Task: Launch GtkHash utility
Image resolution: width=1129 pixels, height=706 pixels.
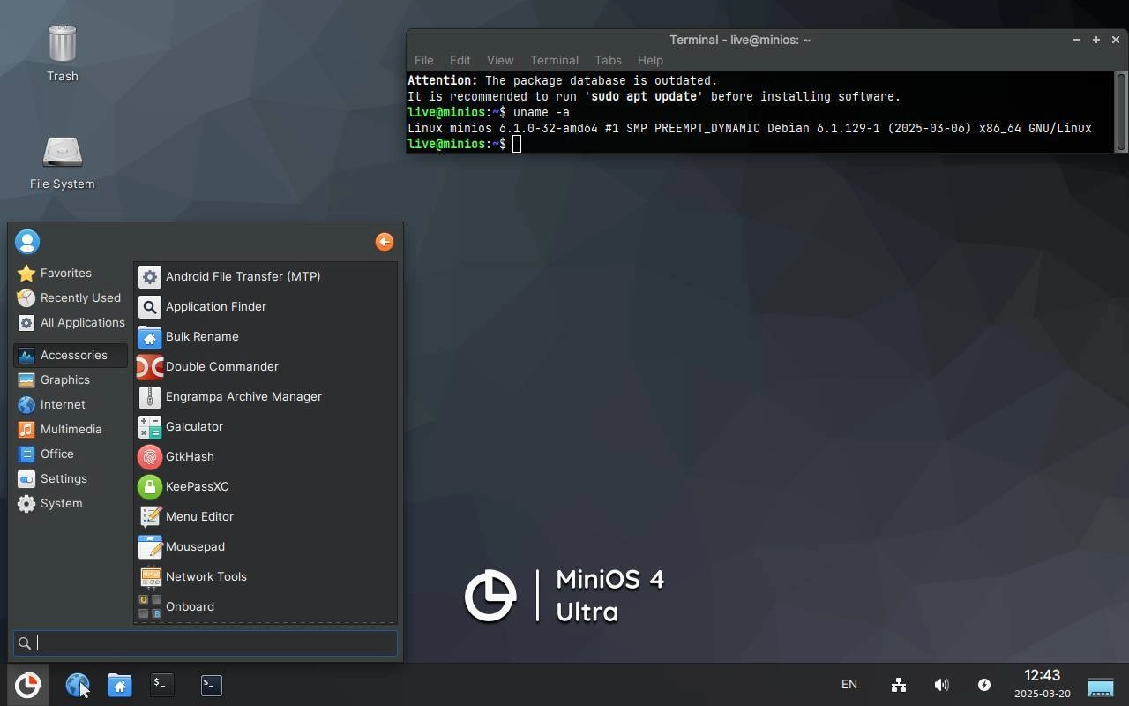Action: (265, 456)
